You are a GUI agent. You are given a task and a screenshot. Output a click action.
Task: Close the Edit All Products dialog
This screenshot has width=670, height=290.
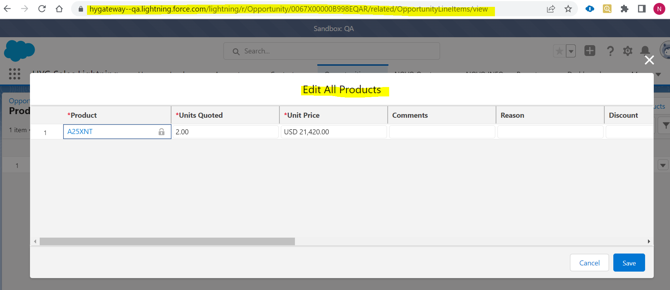pos(649,60)
